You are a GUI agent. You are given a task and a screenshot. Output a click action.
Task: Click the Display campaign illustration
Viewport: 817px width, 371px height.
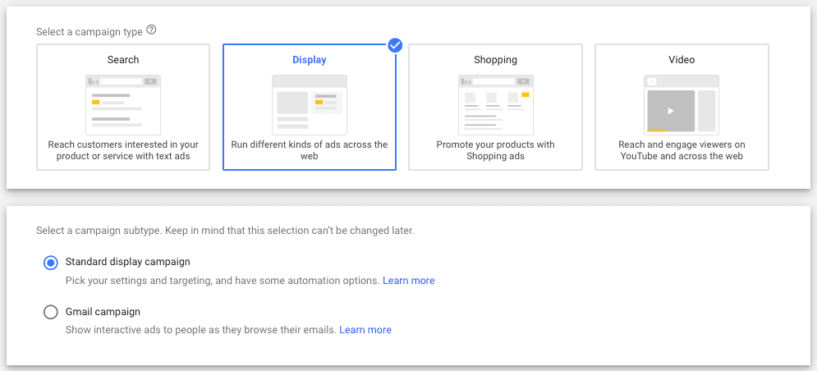310,103
